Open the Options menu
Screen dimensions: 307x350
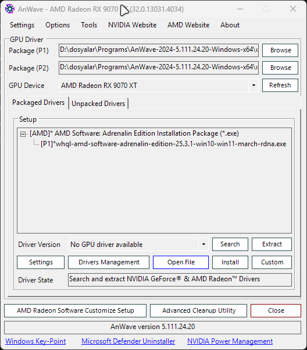point(58,25)
